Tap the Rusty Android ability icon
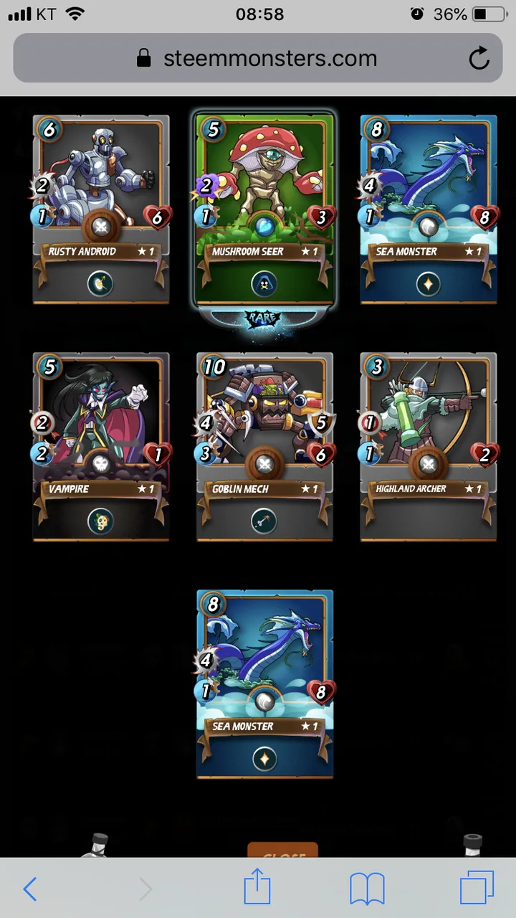This screenshot has width=516, height=918. 101,285
